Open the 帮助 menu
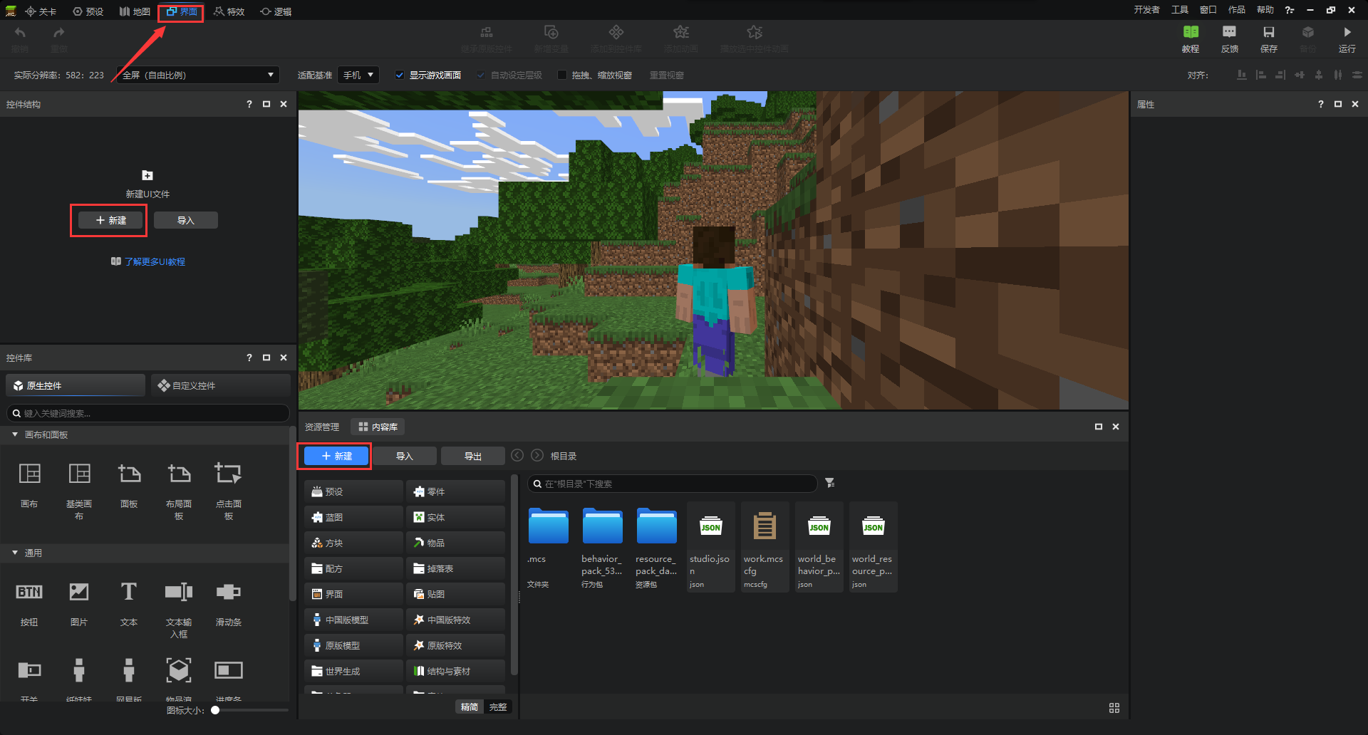 [x=1265, y=10]
